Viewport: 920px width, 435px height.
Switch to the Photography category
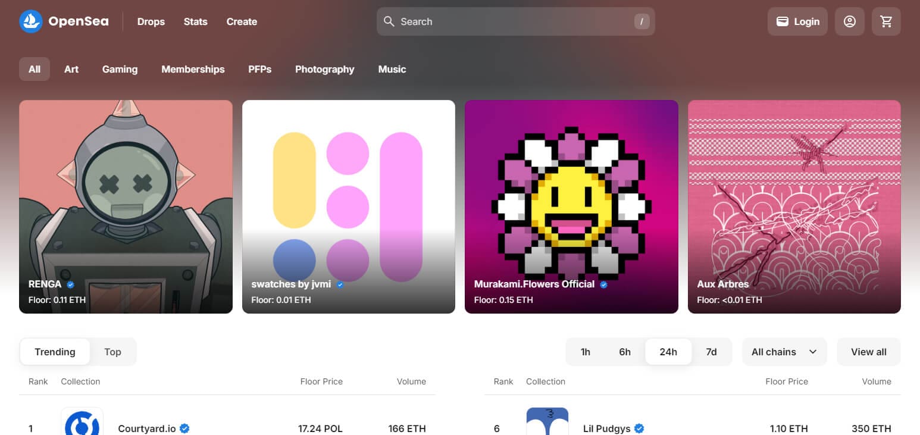coord(324,69)
